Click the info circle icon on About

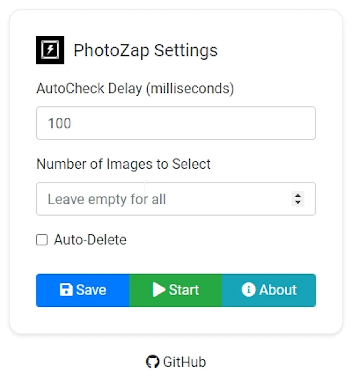click(x=248, y=290)
